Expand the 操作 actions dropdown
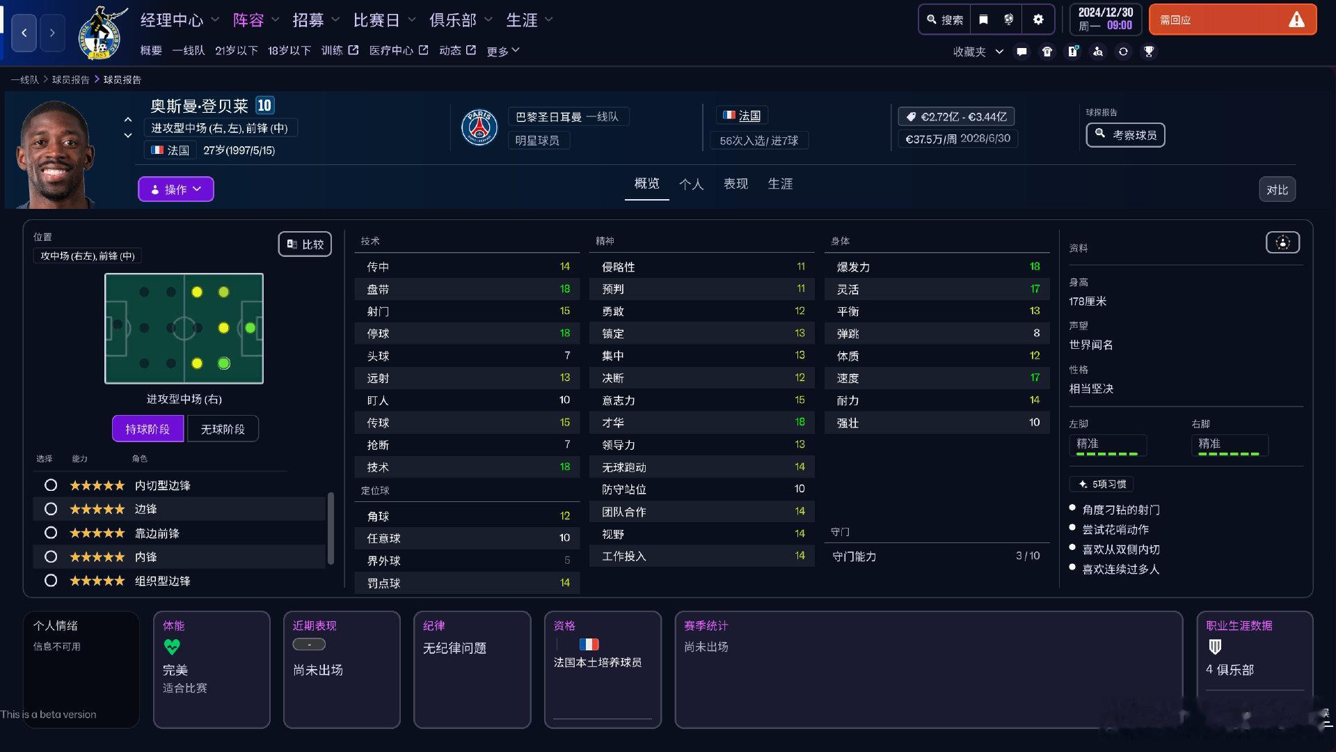Viewport: 1336px width, 752px height. tap(175, 189)
